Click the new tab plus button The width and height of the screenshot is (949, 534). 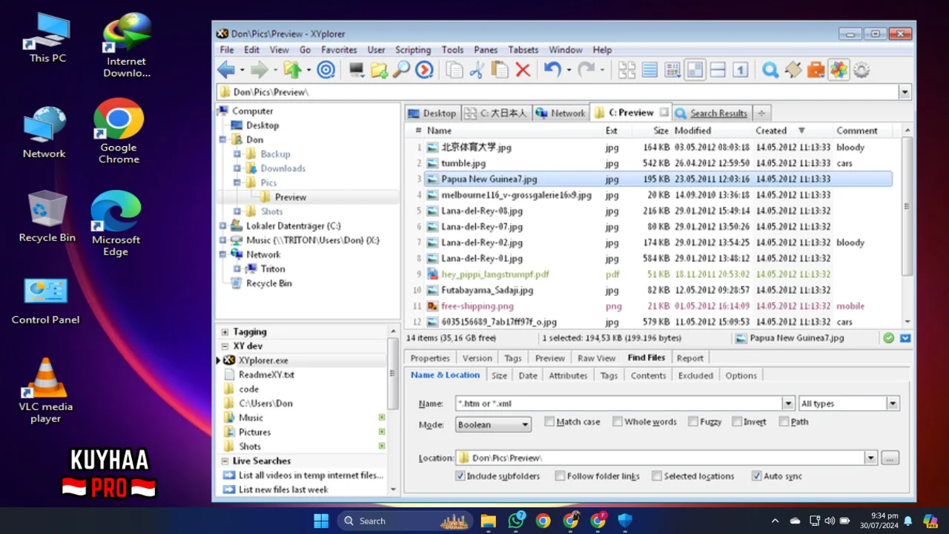[x=761, y=113]
